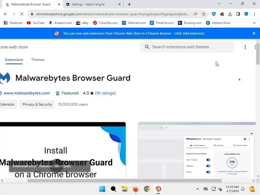This screenshot has width=260, height=195.
Task: Open the browser Downloads panel
Action: click(x=230, y=14)
